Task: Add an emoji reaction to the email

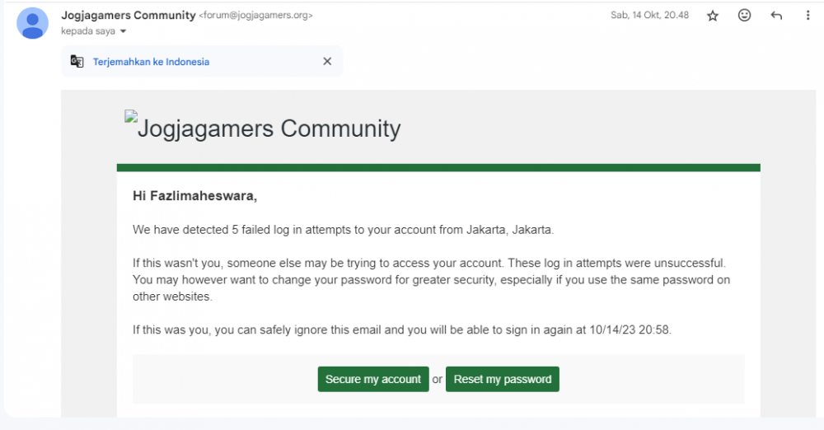Action: (744, 16)
